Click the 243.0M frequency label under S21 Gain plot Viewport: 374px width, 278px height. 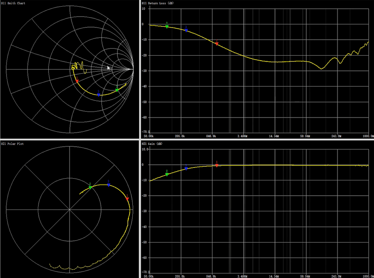336,276
